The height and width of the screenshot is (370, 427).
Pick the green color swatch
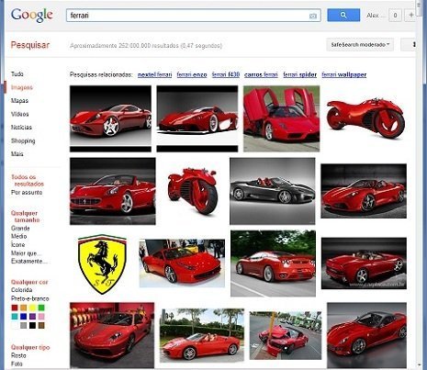point(41,308)
